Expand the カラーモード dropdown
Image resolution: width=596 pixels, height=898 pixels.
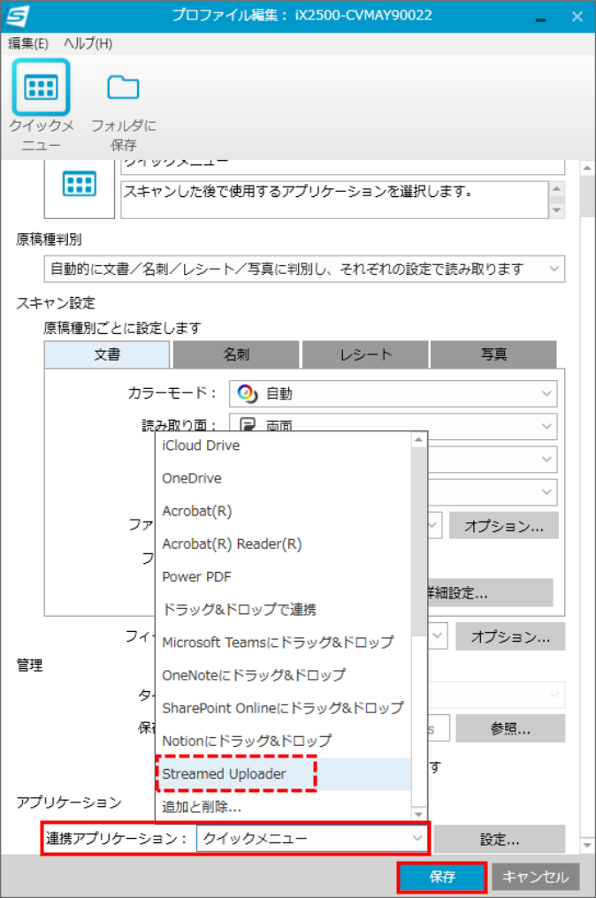393,394
